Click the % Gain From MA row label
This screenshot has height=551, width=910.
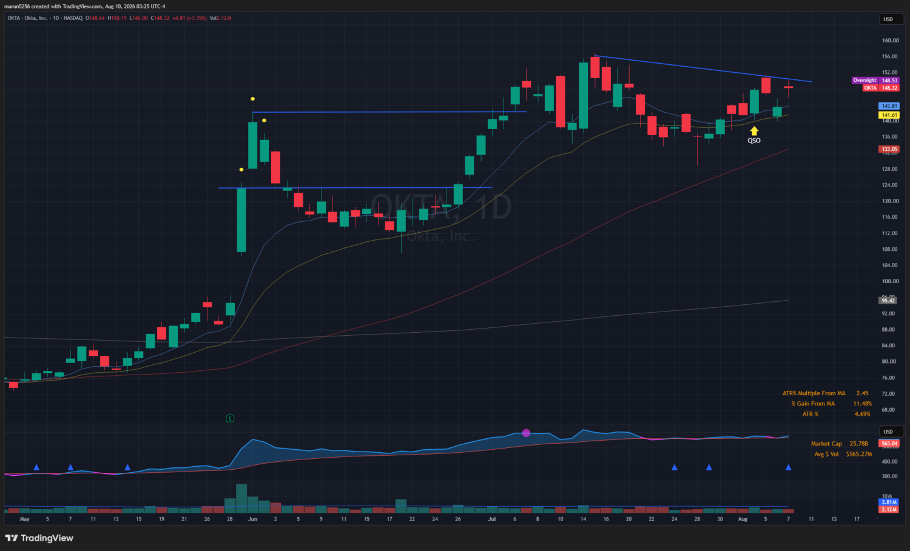coord(813,404)
